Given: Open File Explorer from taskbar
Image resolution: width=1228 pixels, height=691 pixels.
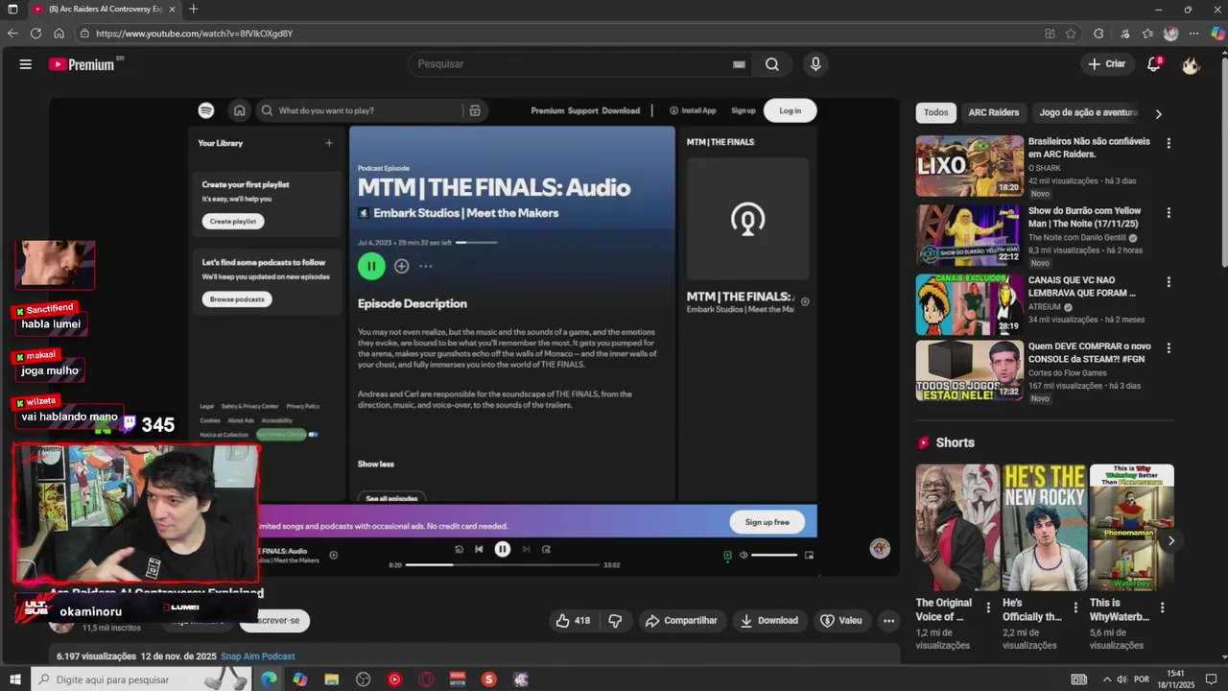Looking at the screenshot, I should [331, 679].
